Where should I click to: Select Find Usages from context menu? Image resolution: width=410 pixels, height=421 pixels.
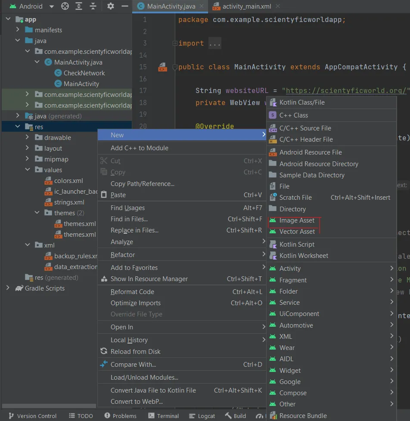[x=182, y=208]
